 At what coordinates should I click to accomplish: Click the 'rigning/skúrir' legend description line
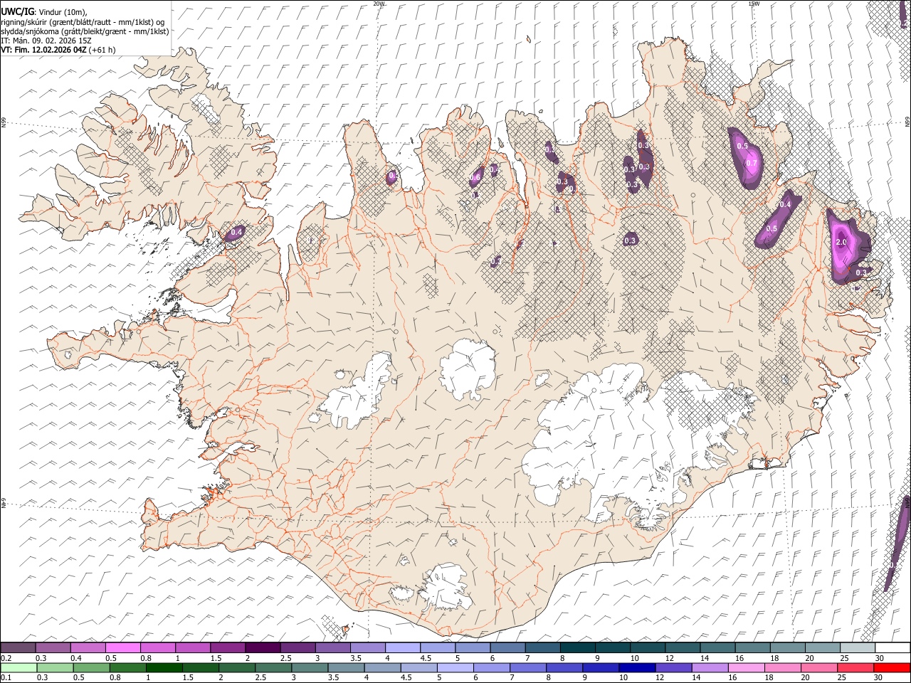(83, 21)
